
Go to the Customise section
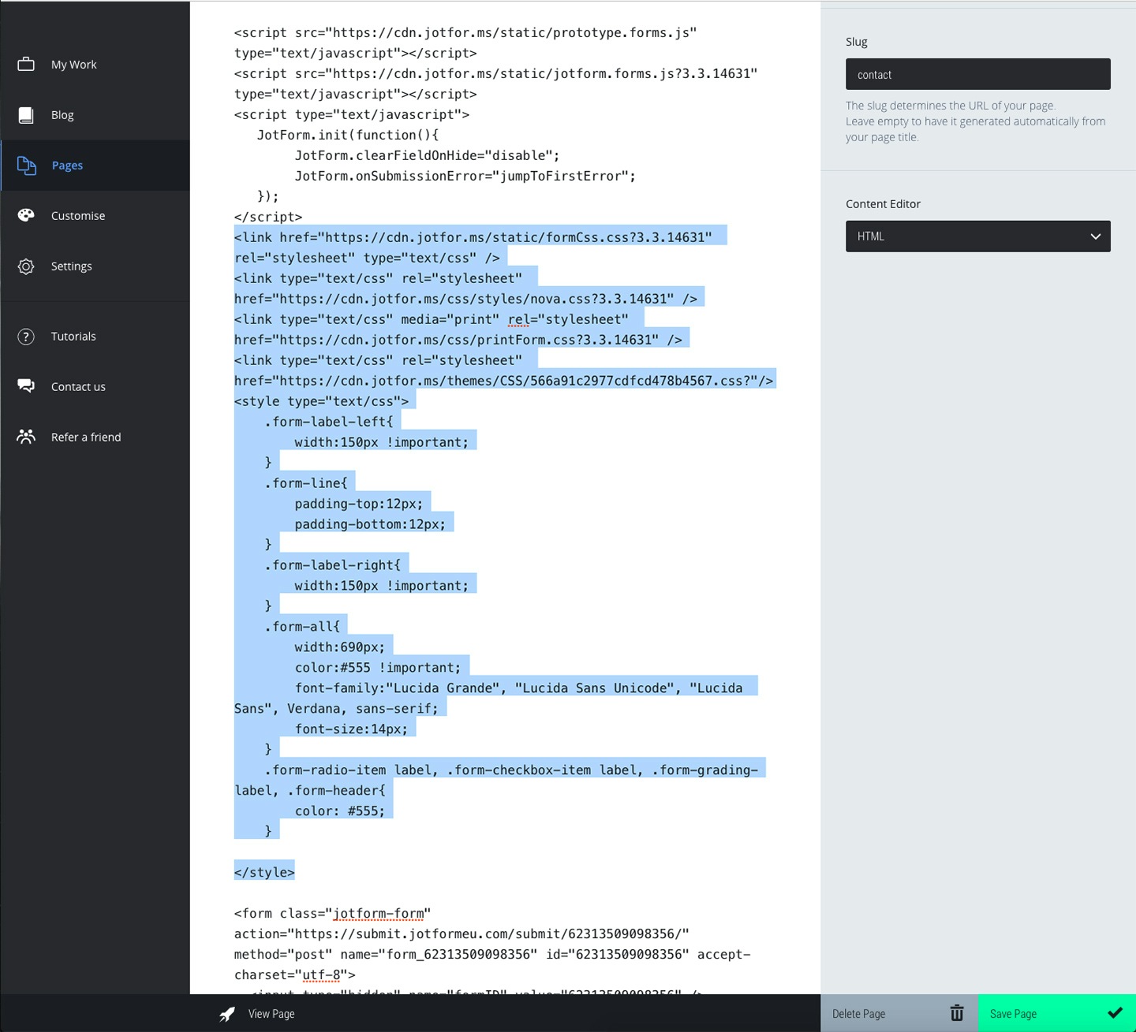(x=78, y=216)
